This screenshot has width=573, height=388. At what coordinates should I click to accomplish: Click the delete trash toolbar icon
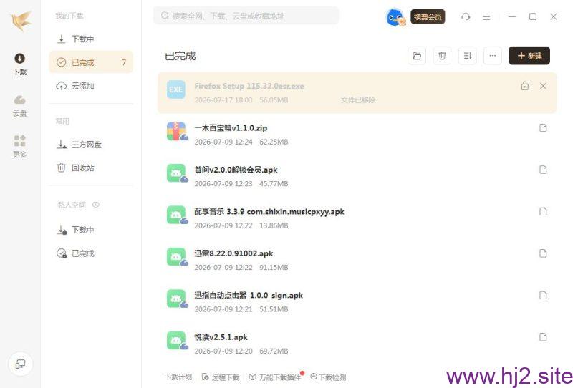coord(442,56)
